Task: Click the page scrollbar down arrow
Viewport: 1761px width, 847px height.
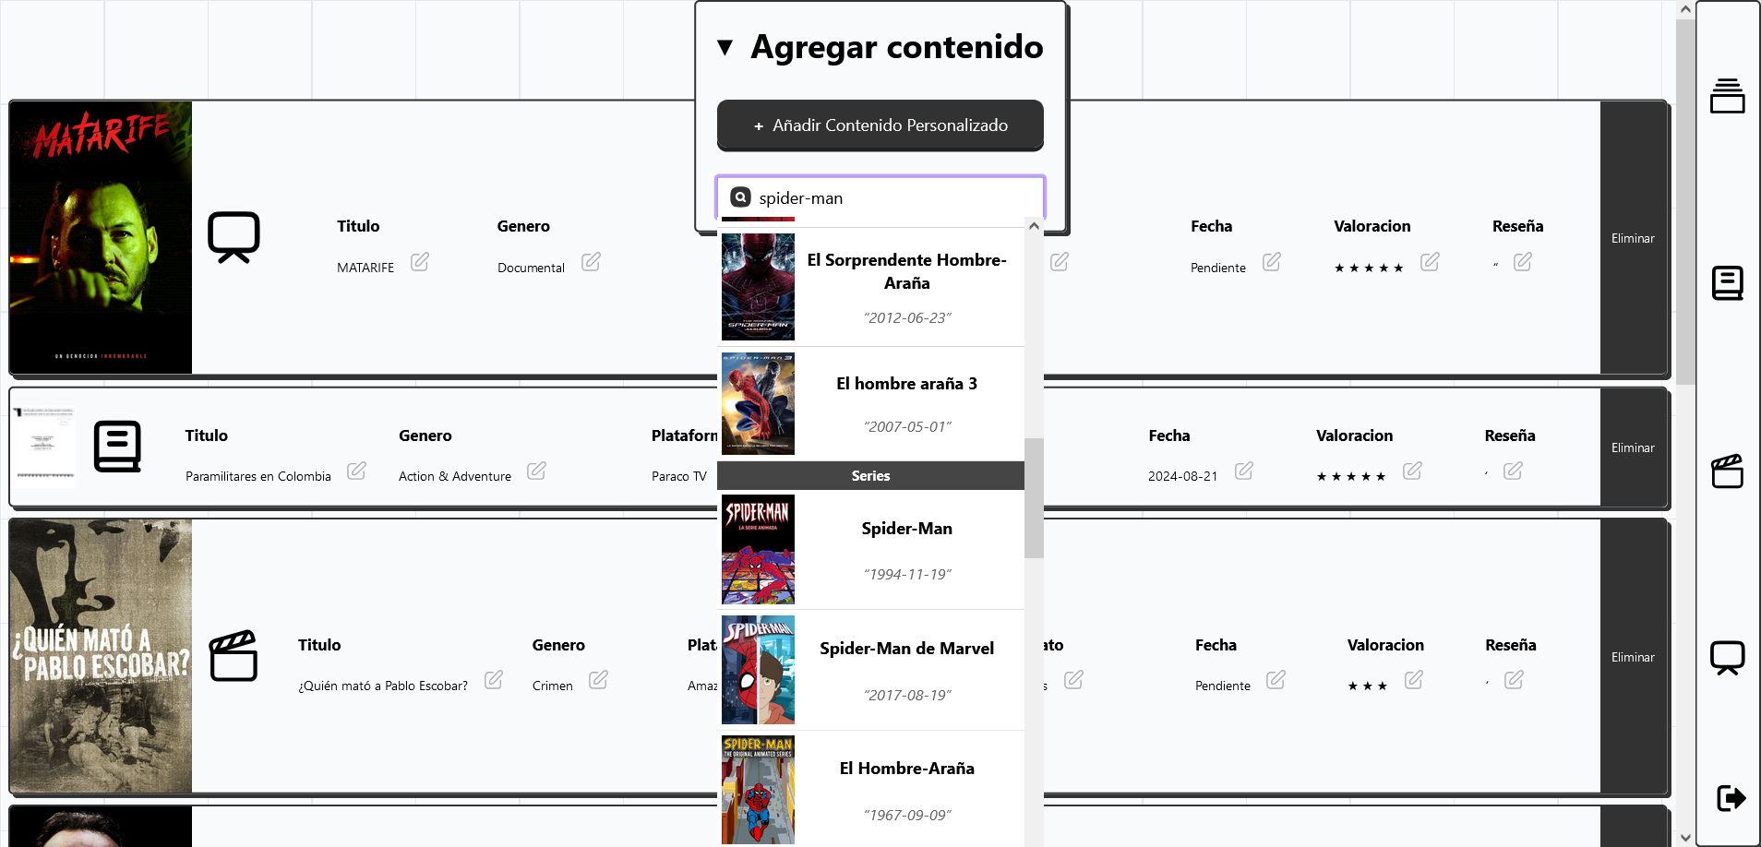Action: 1685,838
